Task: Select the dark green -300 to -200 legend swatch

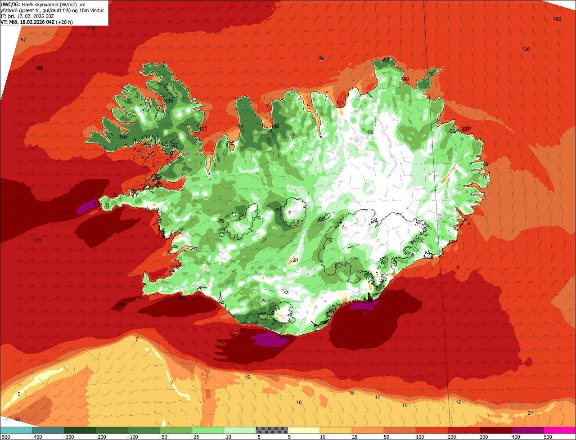Action: click(80, 430)
